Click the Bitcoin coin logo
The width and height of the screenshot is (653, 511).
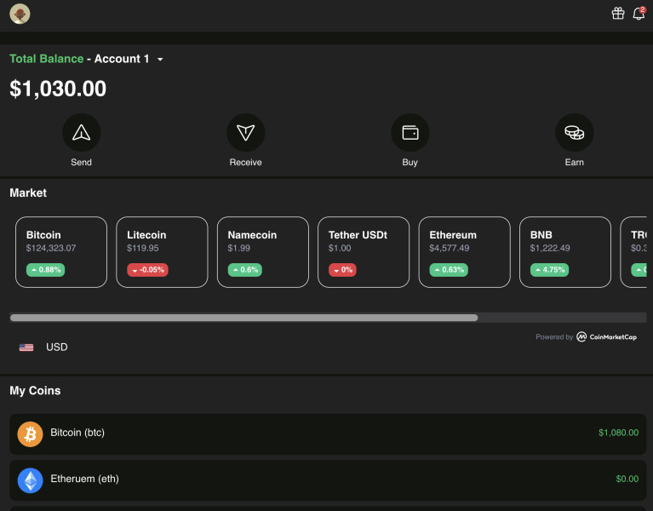click(x=30, y=434)
